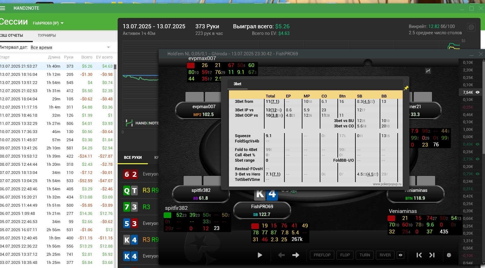Open replayer settings gear
Image resolution: width=485 pixels, height=268 pixels.
coord(449,255)
